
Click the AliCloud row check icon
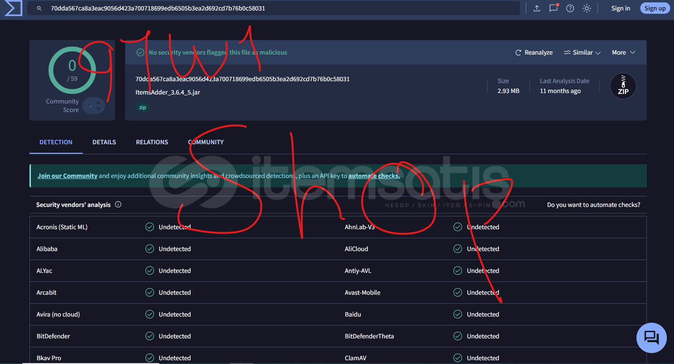458,249
